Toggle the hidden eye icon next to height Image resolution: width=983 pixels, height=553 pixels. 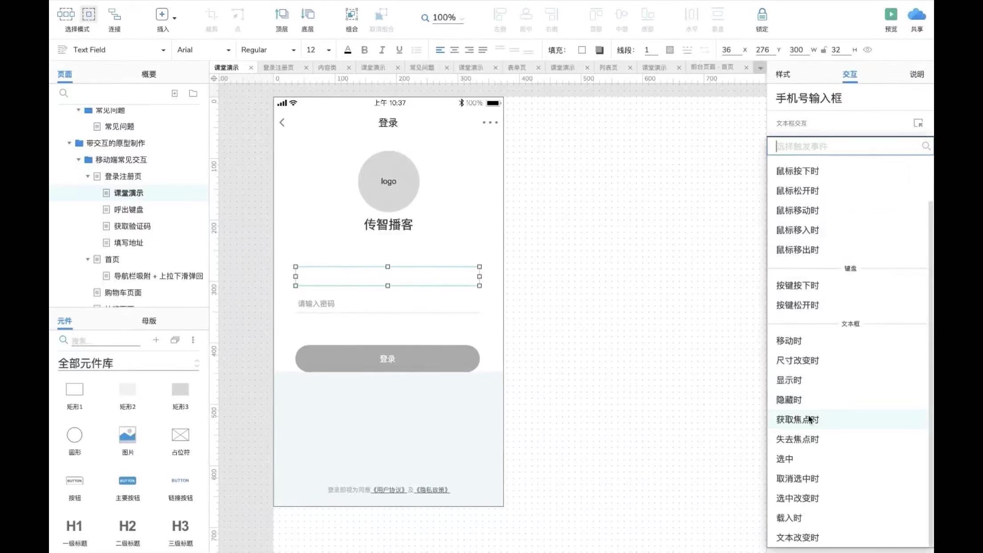(867, 50)
